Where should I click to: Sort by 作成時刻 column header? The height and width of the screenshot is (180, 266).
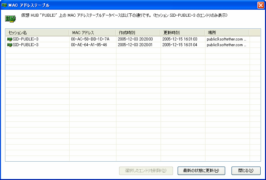(138, 32)
